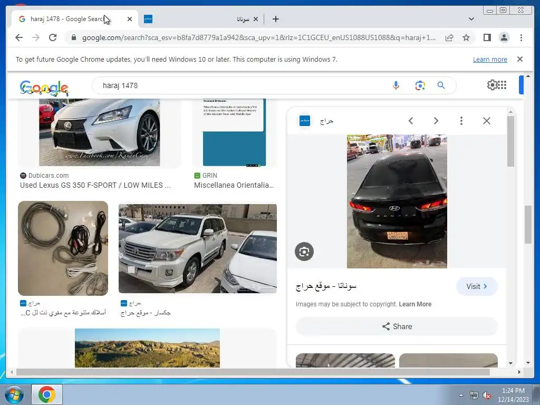Open the side panel icon
The width and height of the screenshot is (540, 405).
pyautogui.click(x=487, y=37)
